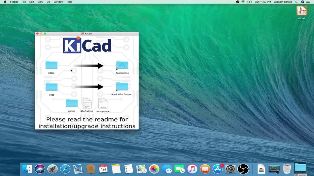Open the Wi-Fi status menu
This screenshot has height=176, width=314.
coord(243,2)
